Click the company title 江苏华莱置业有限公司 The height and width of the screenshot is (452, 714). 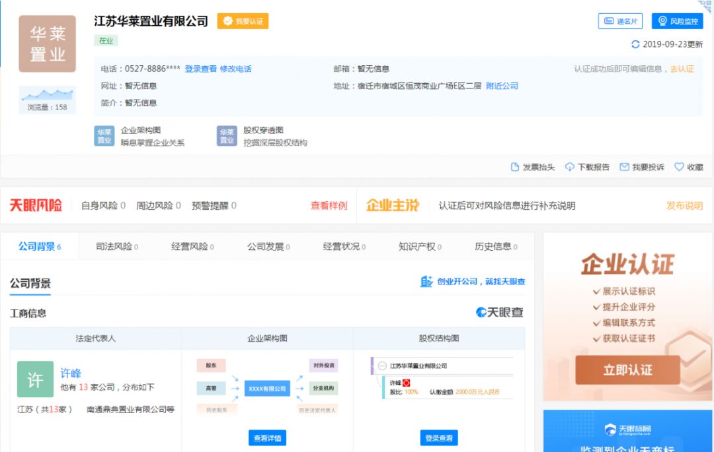(151, 21)
